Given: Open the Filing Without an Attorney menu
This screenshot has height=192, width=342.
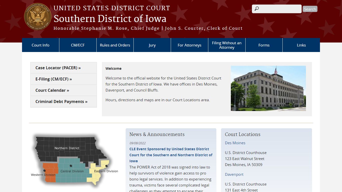Looking at the screenshot, I should point(227,45).
